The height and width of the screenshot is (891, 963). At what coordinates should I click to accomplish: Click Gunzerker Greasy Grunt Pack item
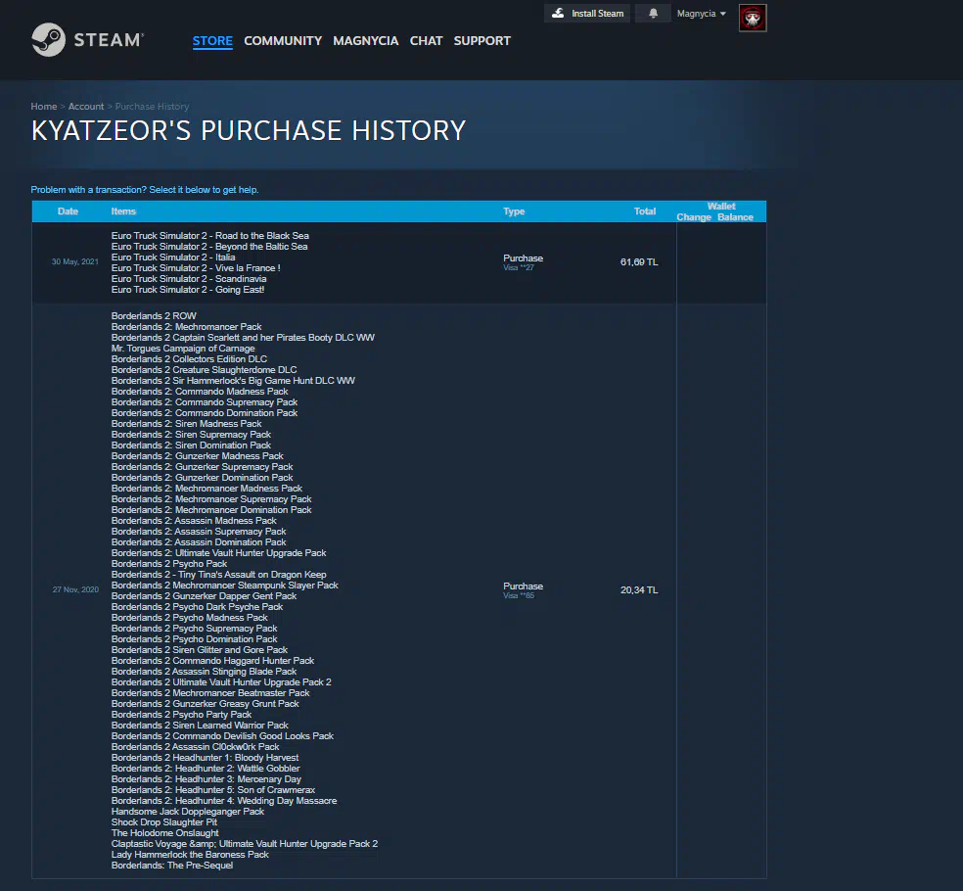pyautogui.click(x=206, y=704)
